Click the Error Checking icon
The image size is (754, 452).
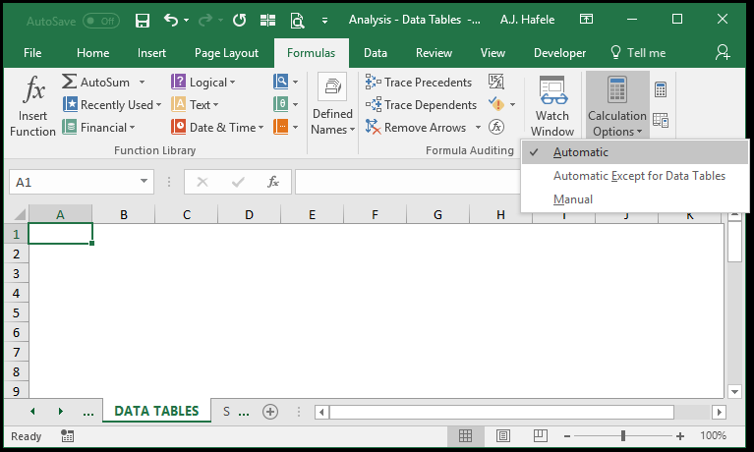click(x=496, y=104)
